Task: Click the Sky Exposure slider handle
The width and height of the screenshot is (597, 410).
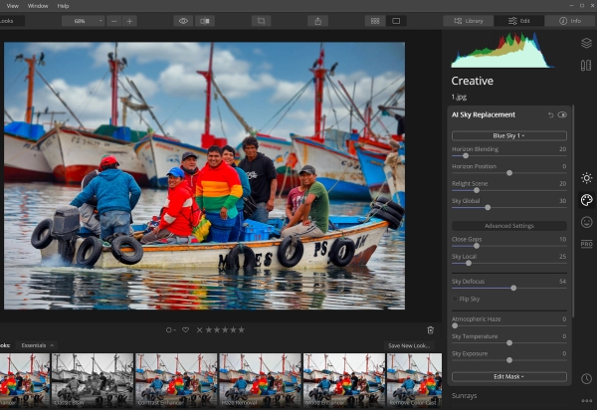Action: pyautogui.click(x=509, y=360)
